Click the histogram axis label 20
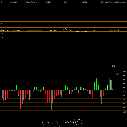Viewport: 127px width, 127px height. click(124, 88)
